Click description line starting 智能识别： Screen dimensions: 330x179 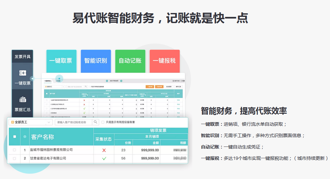[253, 135]
